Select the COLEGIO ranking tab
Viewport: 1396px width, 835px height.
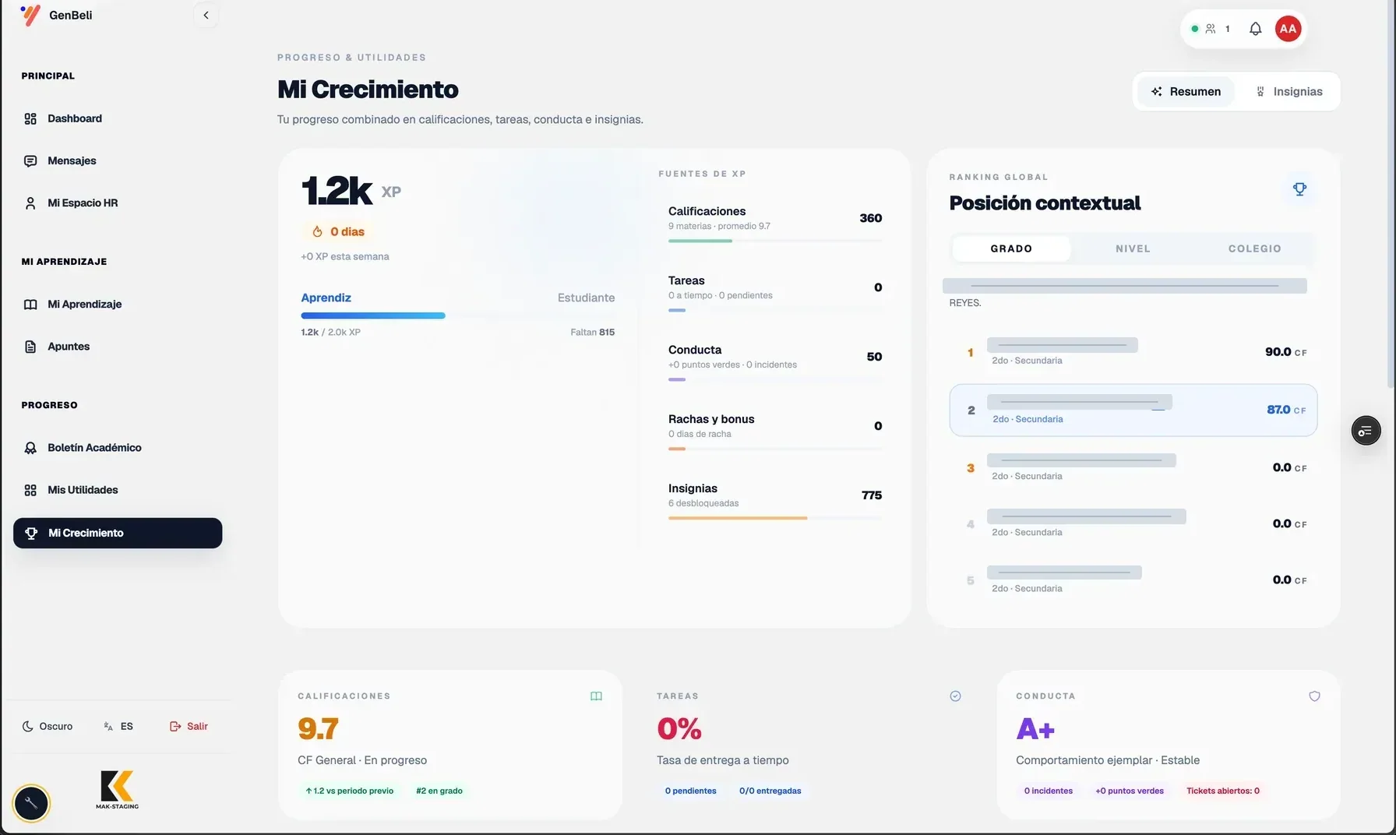tap(1254, 248)
